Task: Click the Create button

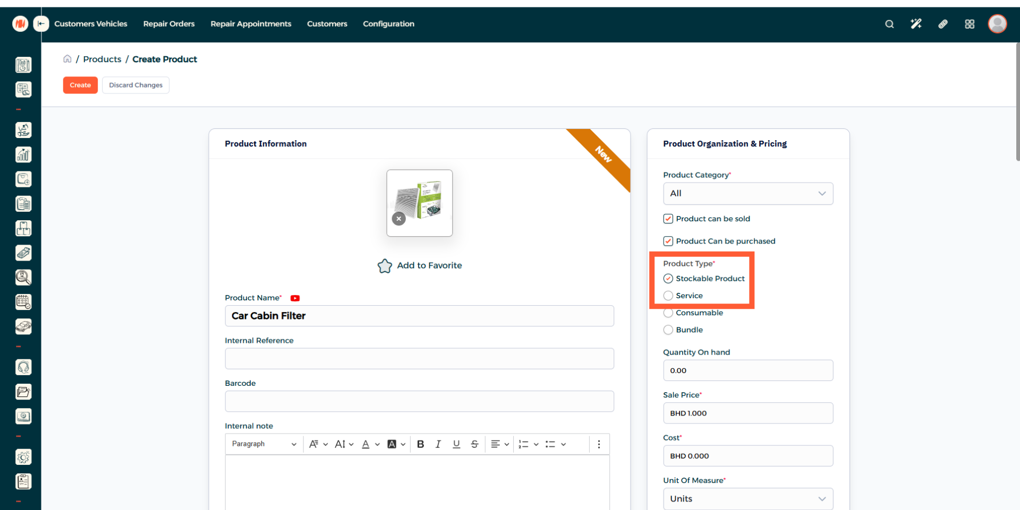Action: pos(80,85)
